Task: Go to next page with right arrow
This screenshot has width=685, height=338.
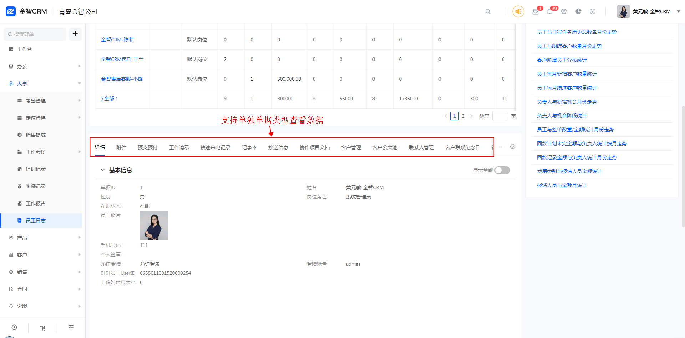Action: 472,116
